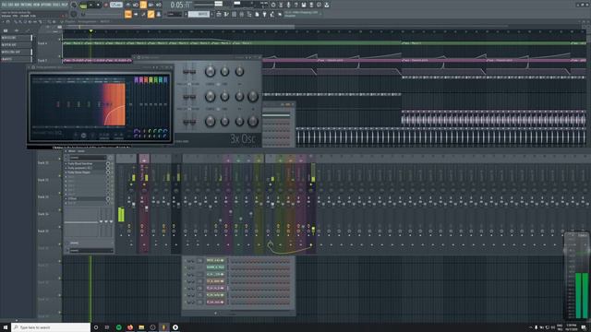The image size is (591, 332).
Task: Open the FILE menu
Action: pos(4,5)
